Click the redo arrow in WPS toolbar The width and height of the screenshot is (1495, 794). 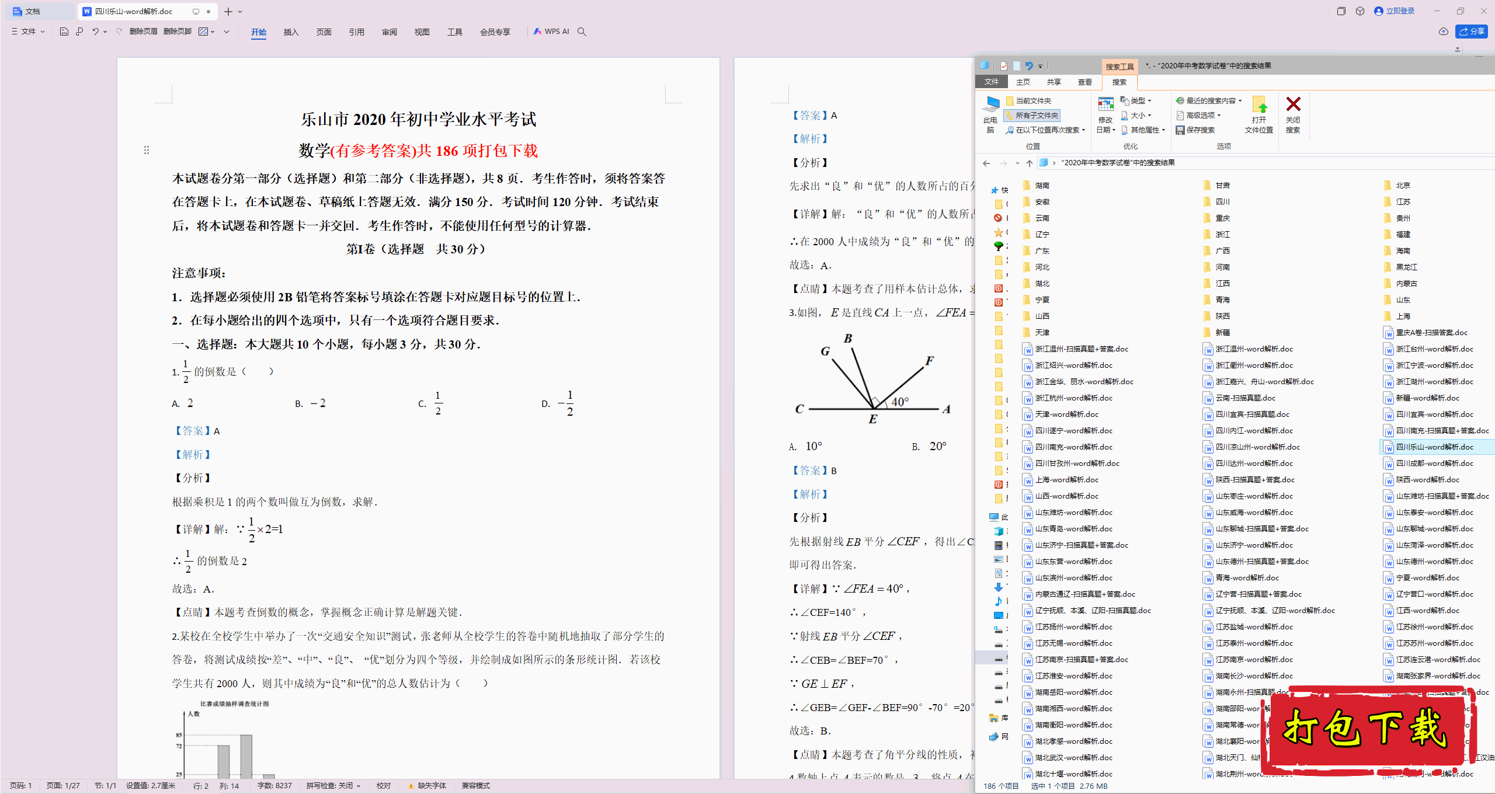click(x=119, y=32)
